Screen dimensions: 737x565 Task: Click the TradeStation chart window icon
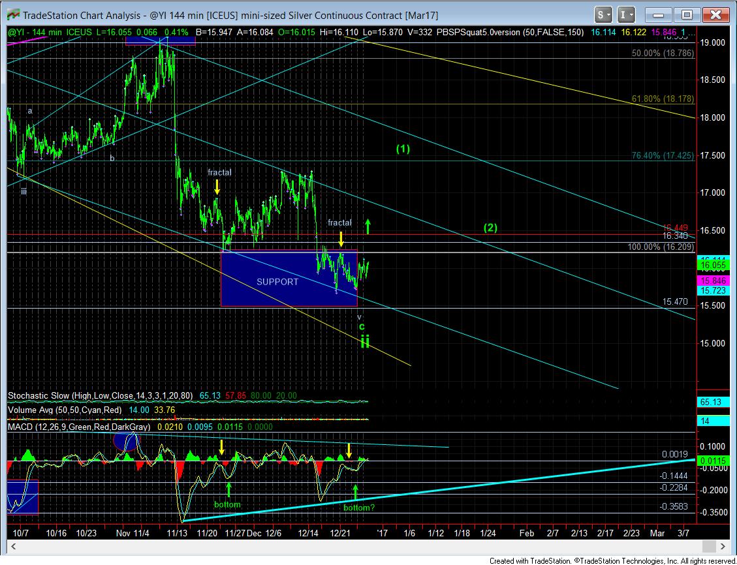coord(12,15)
